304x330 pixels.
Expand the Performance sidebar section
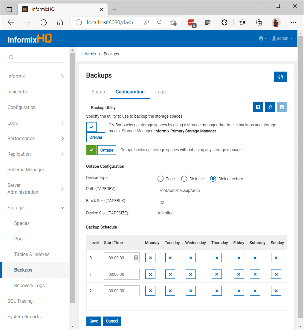pos(62,138)
